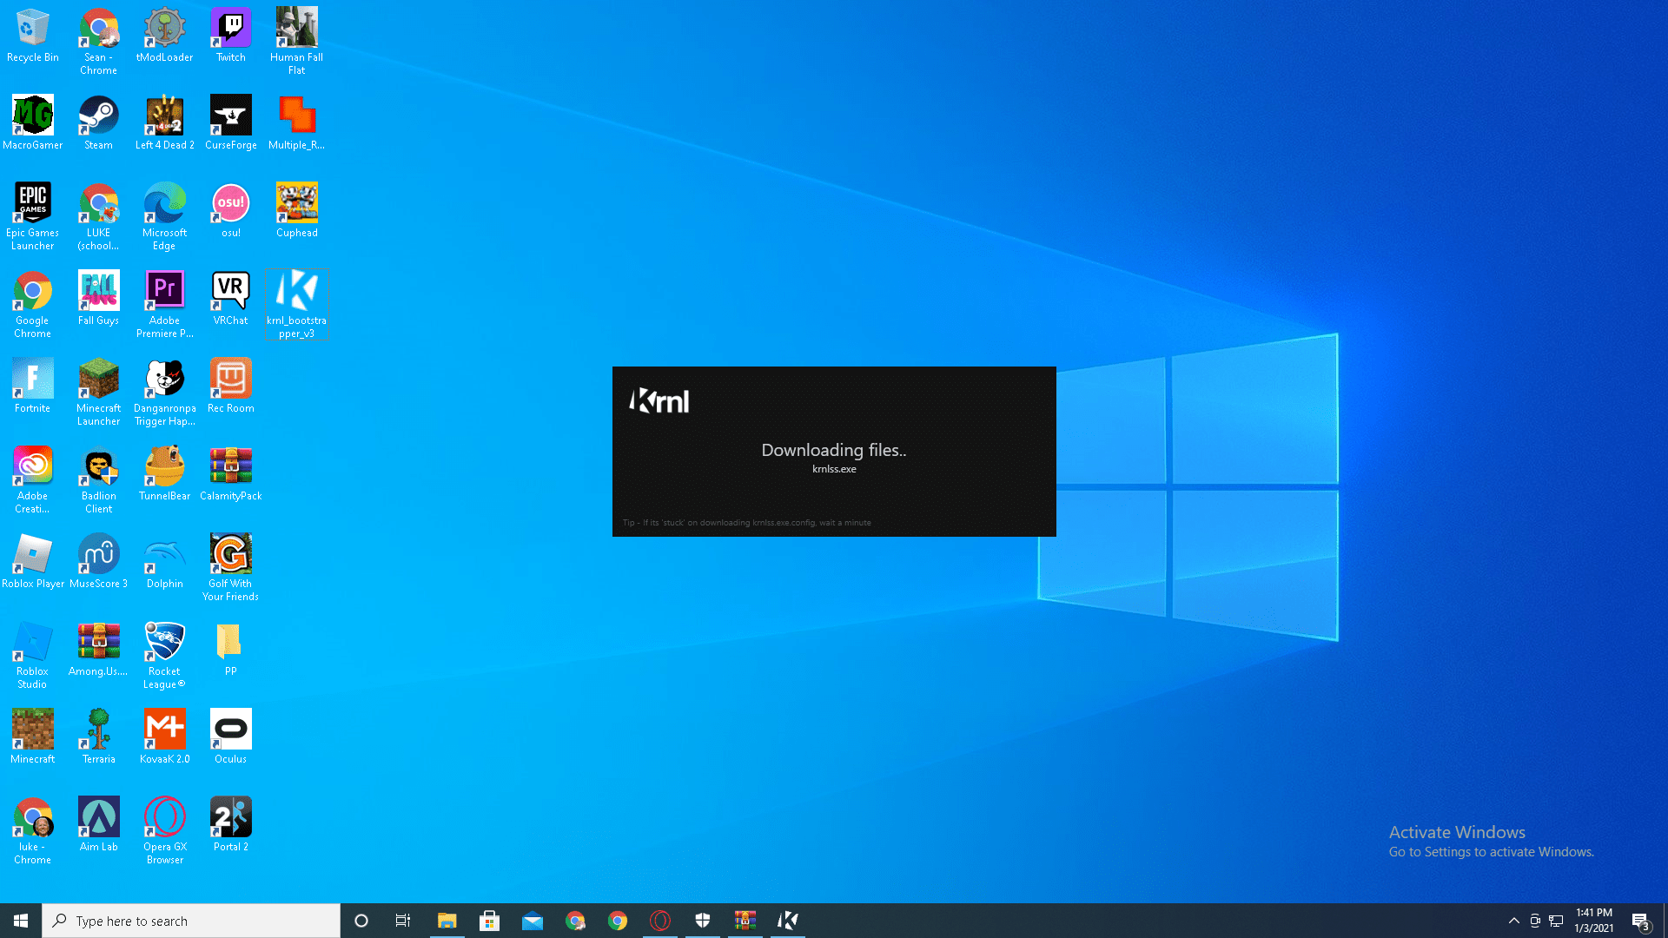Open the Windows Start menu
The width and height of the screenshot is (1668, 938).
click(x=21, y=921)
